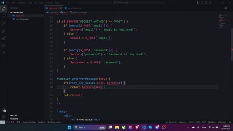Screen dimensions: 233x131
Task: Click the VS Code logo in the title bar
Action: click(x=3, y=3)
